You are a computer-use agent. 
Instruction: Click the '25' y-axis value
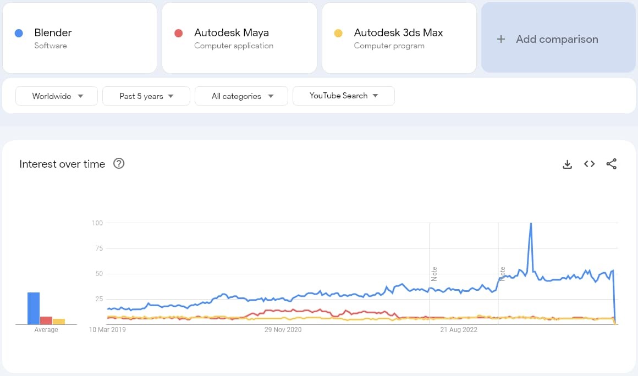pyautogui.click(x=99, y=299)
